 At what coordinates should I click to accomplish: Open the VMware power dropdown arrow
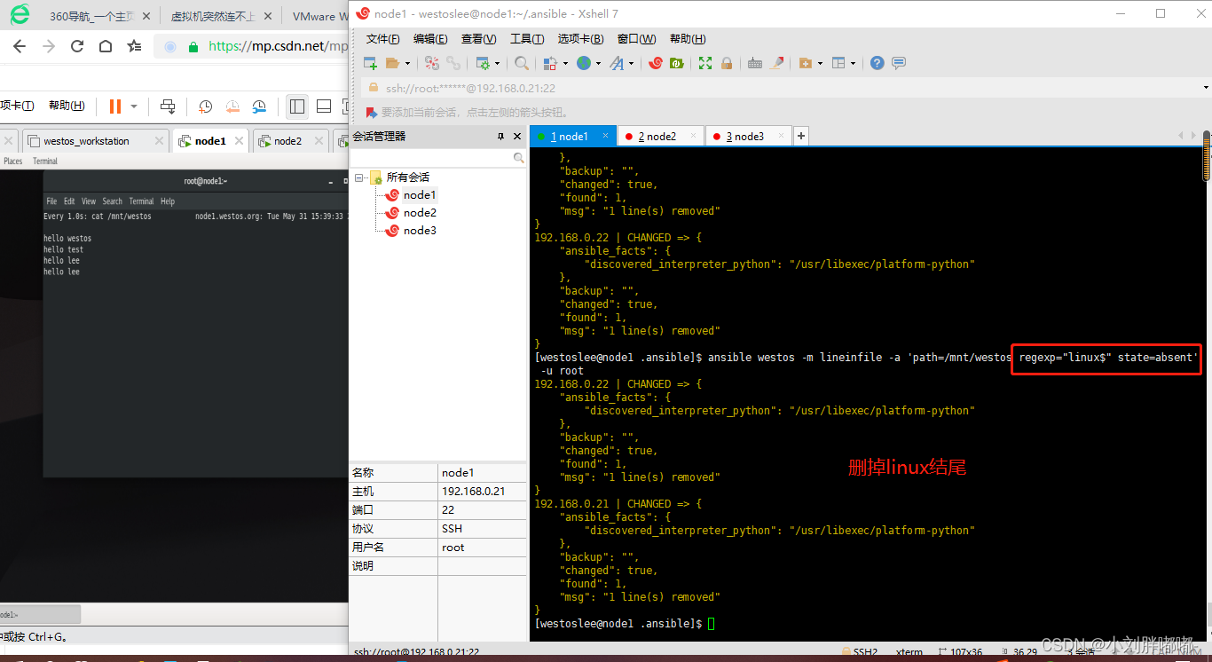tap(134, 106)
